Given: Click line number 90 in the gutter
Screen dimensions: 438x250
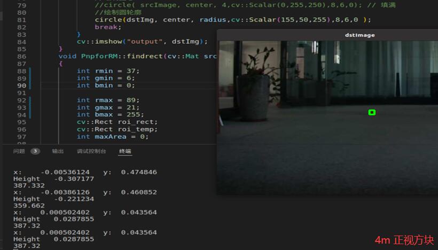Looking at the screenshot, I should [x=22, y=85].
